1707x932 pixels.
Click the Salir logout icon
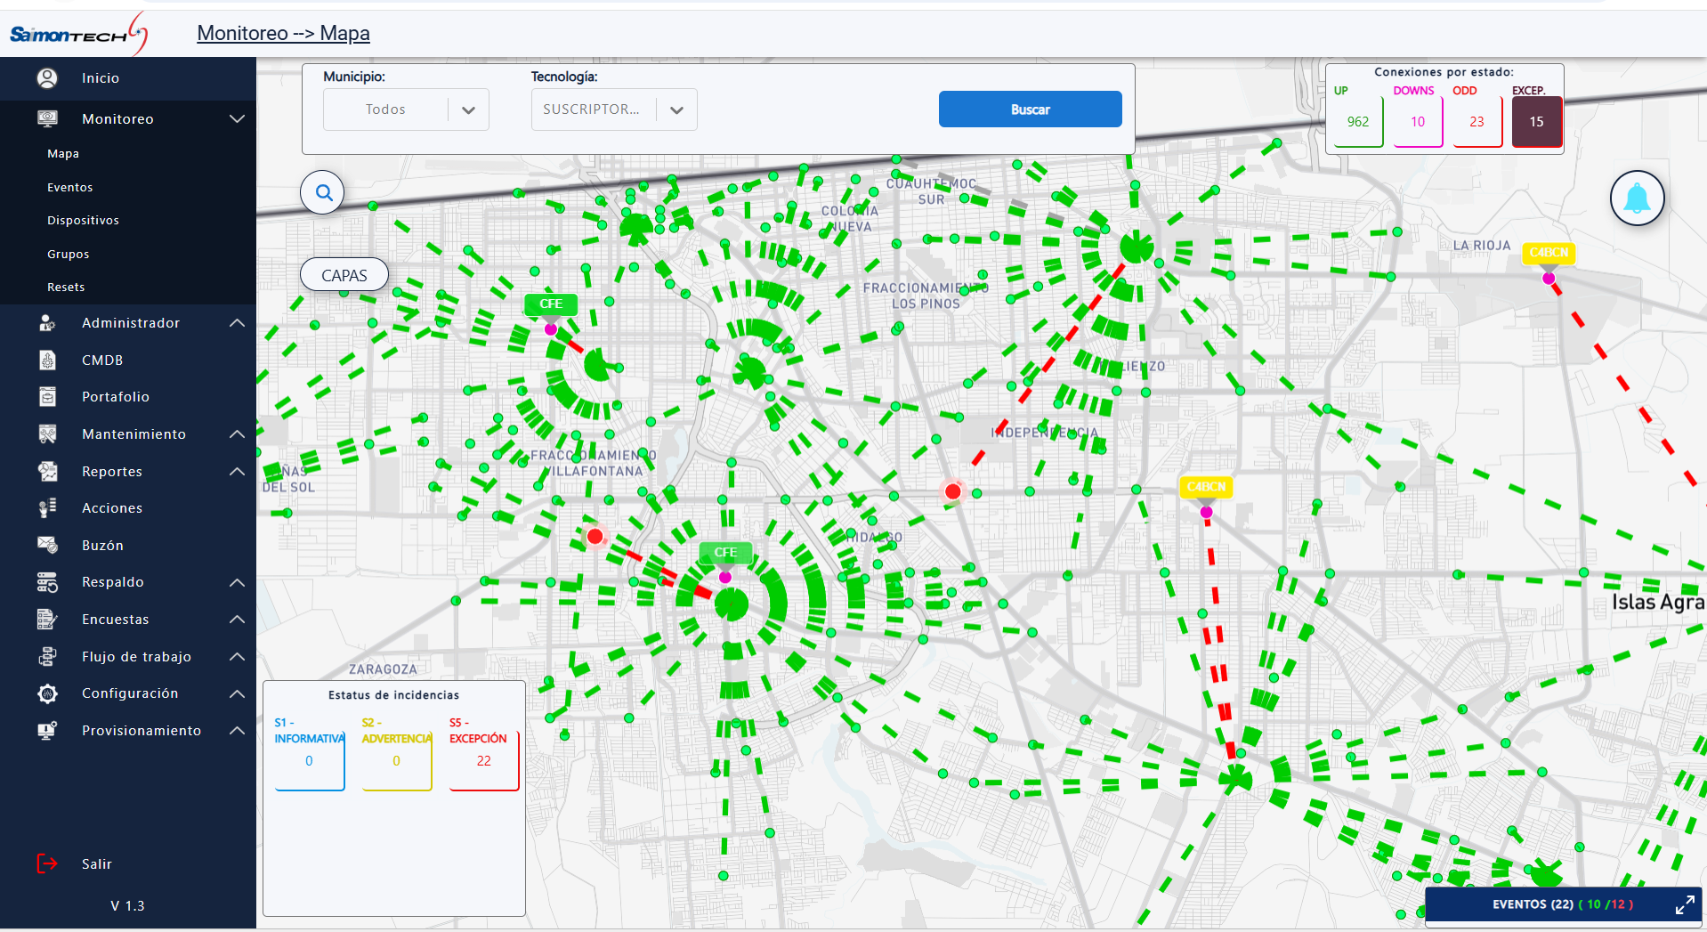(x=47, y=863)
